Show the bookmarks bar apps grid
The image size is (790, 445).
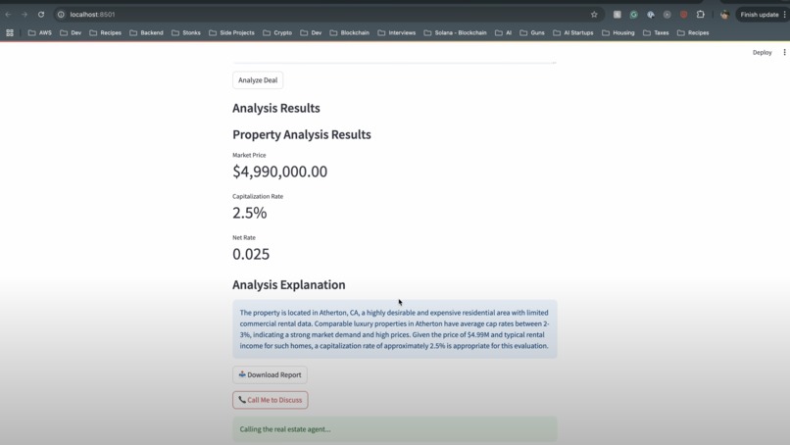10,32
